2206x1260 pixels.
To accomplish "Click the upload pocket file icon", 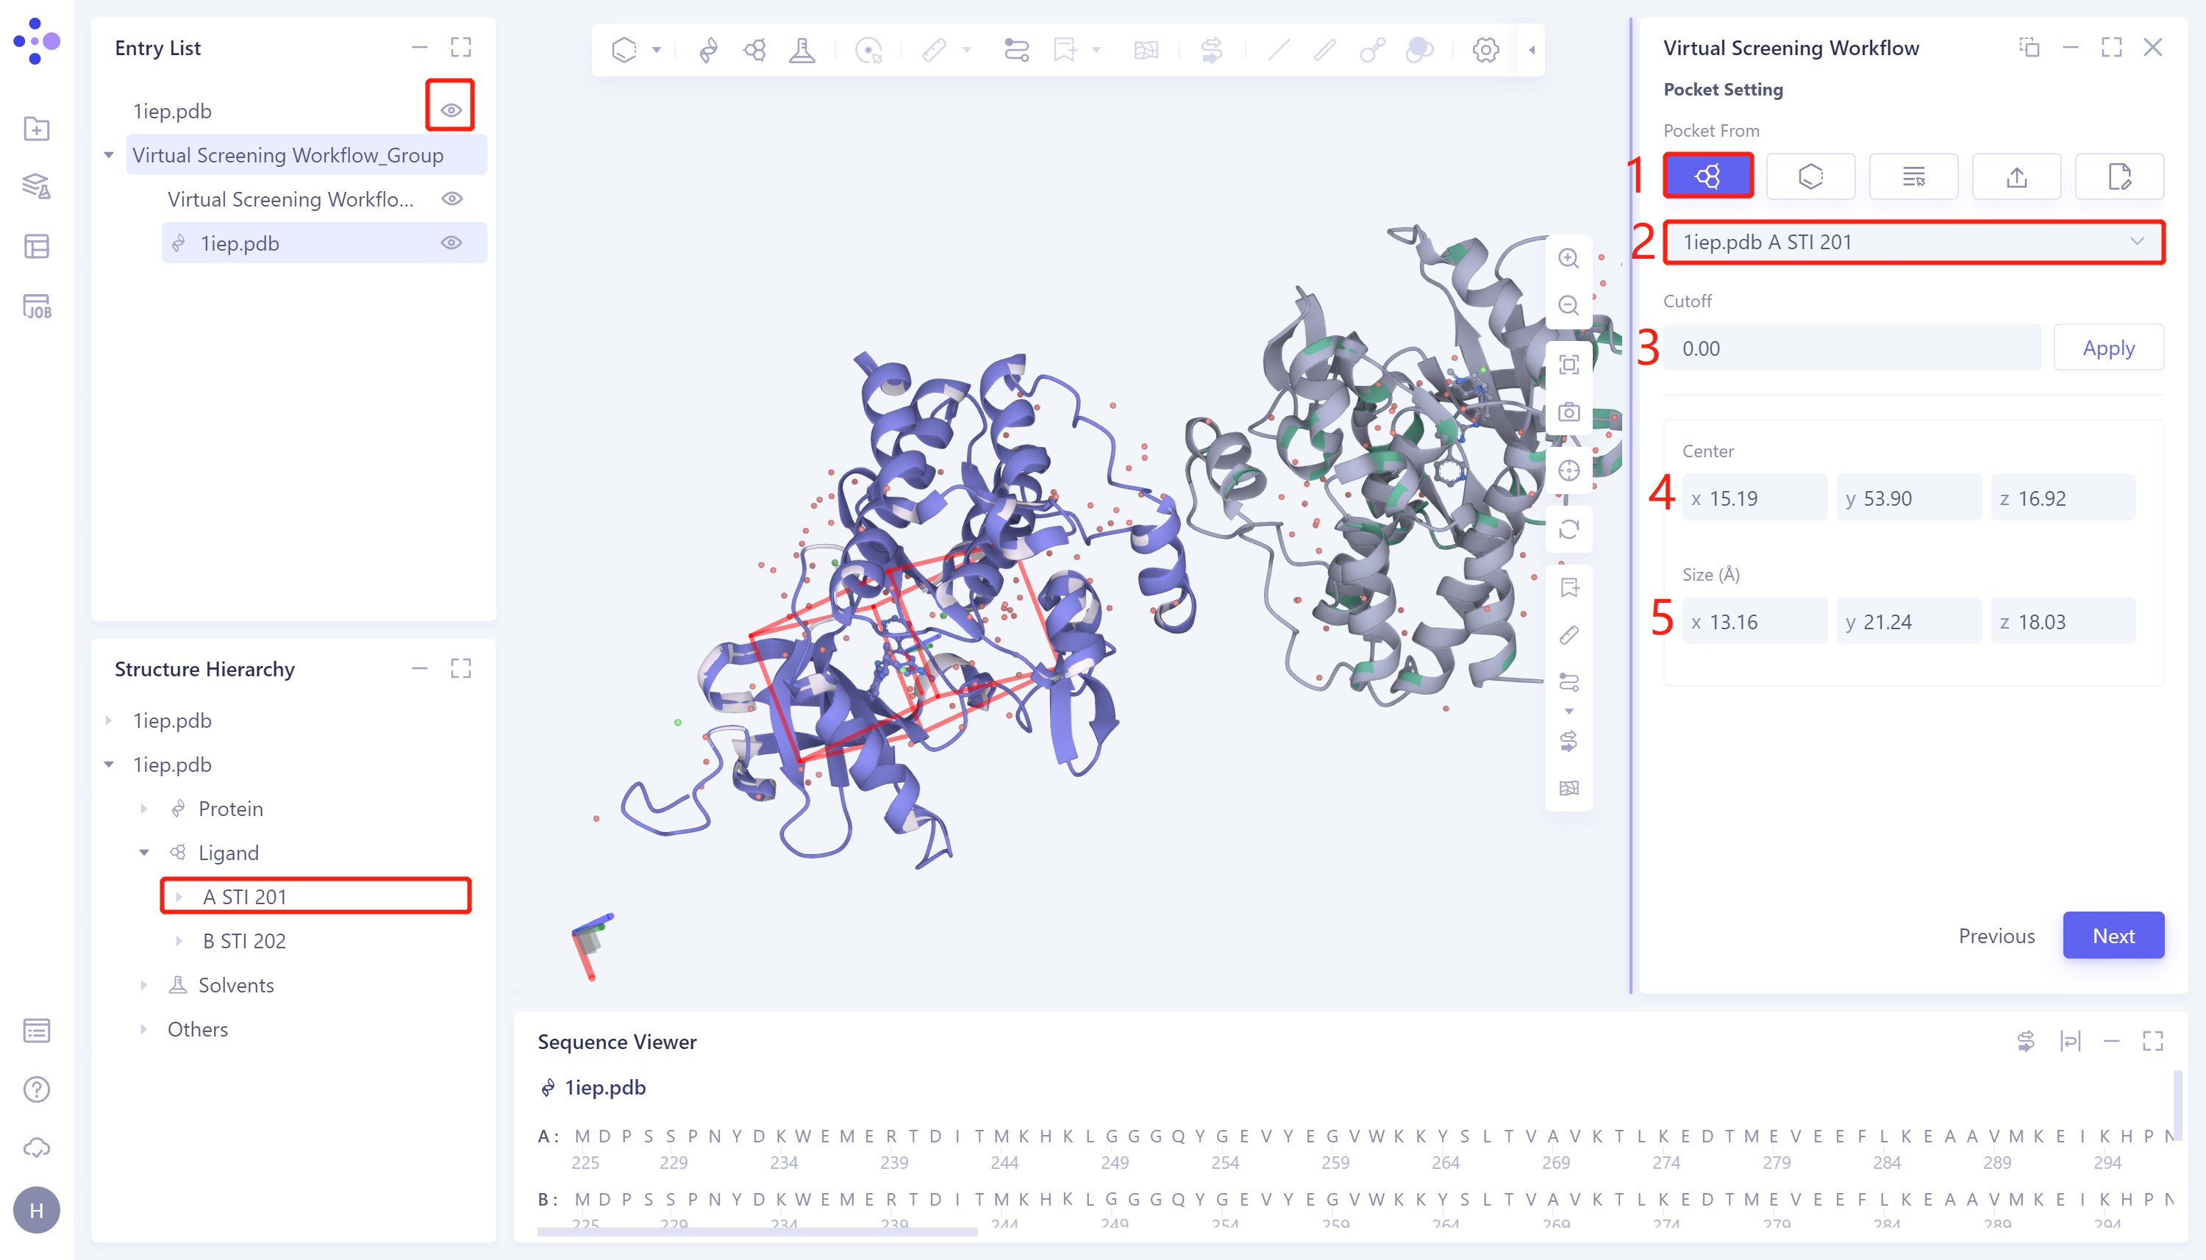I will pyautogui.click(x=2016, y=176).
